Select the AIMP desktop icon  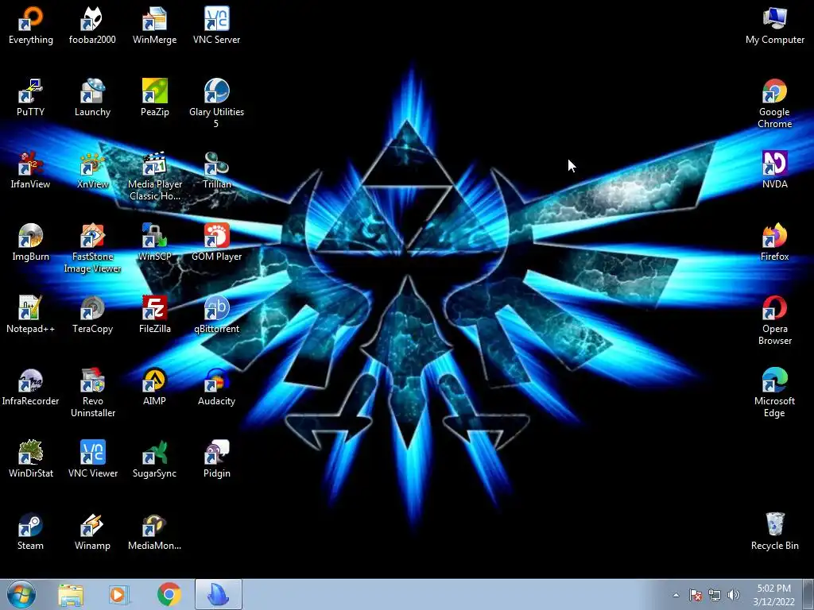point(155,387)
